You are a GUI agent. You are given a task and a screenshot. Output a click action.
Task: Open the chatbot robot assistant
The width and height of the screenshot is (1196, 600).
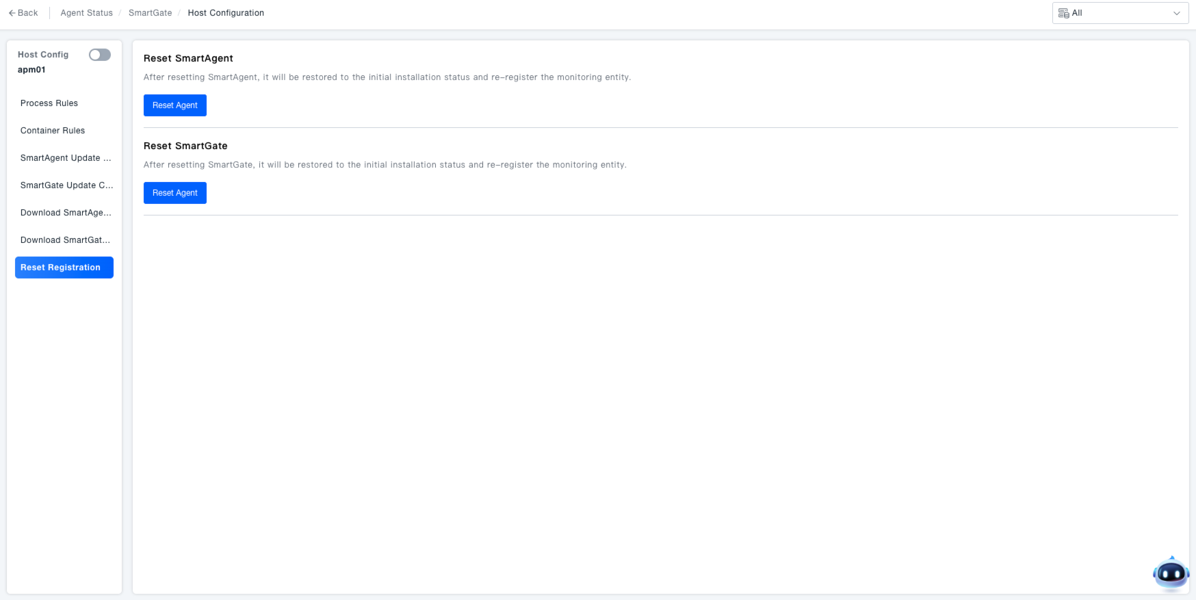coord(1171,574)
